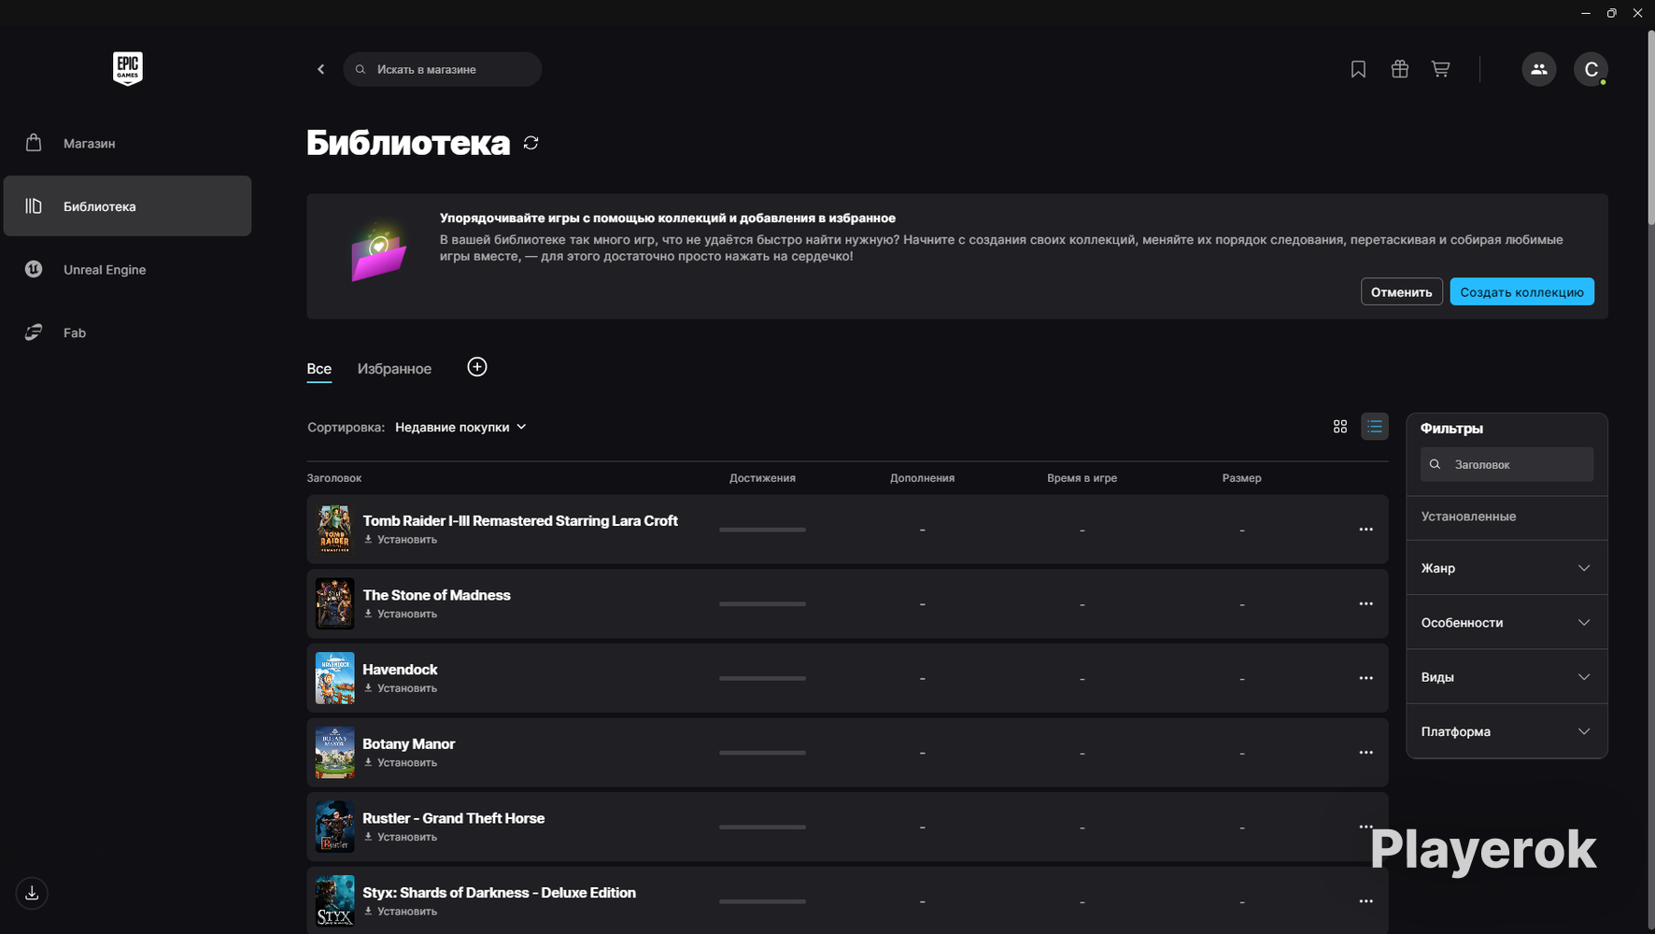Minimize the Epic Games Launcher window
The image size is (1655, 934).
[1585, 13]
